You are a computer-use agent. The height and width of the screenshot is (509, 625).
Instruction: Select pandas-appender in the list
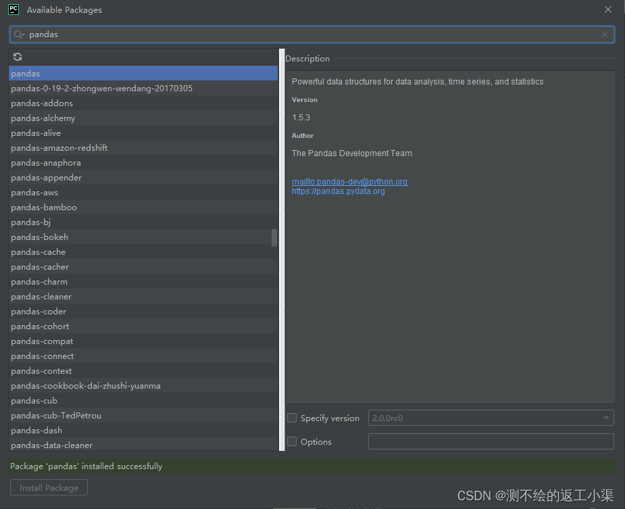[143, 178]
